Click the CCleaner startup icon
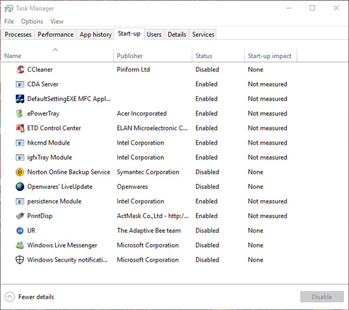 coord(20,69)
